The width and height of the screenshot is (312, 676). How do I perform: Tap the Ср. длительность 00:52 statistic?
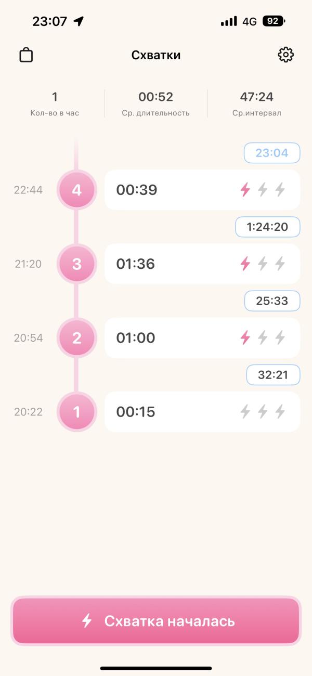156,103
